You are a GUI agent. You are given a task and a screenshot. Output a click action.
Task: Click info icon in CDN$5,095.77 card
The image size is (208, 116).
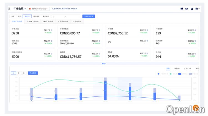click(x=99, y=30)
